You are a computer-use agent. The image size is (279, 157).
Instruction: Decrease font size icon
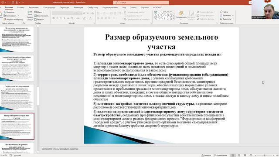[x=88, y=13]
